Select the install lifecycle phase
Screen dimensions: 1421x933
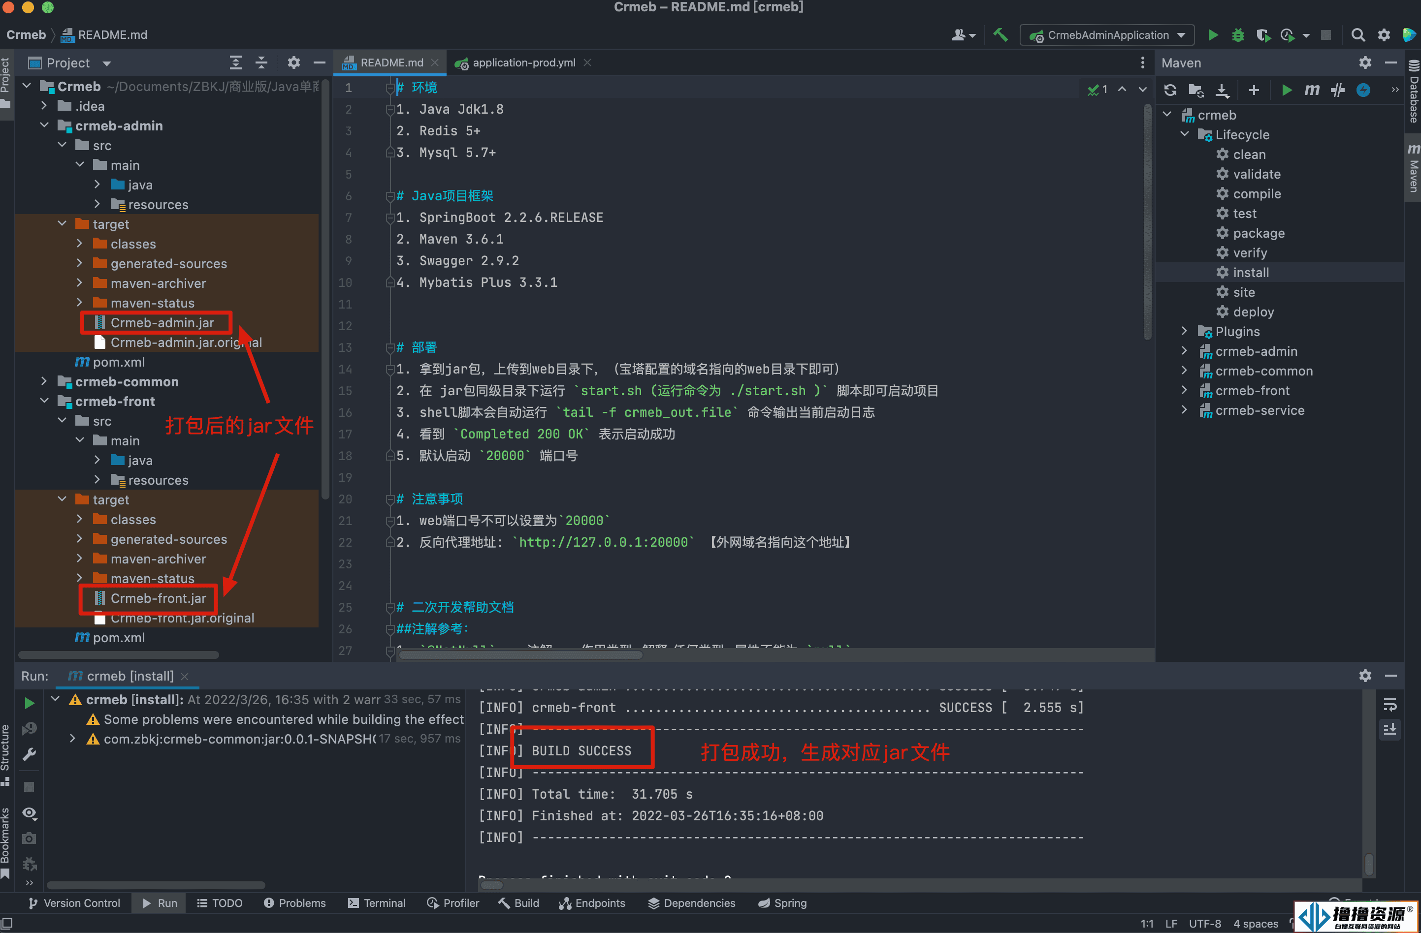click(1251, 273)
